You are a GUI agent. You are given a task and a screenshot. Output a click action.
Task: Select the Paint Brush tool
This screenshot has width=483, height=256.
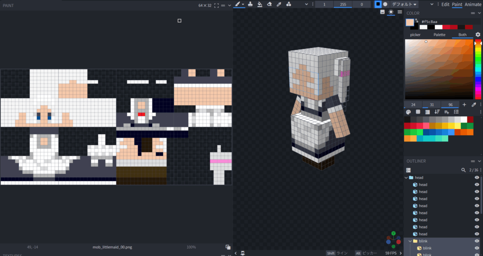[238, 4]
